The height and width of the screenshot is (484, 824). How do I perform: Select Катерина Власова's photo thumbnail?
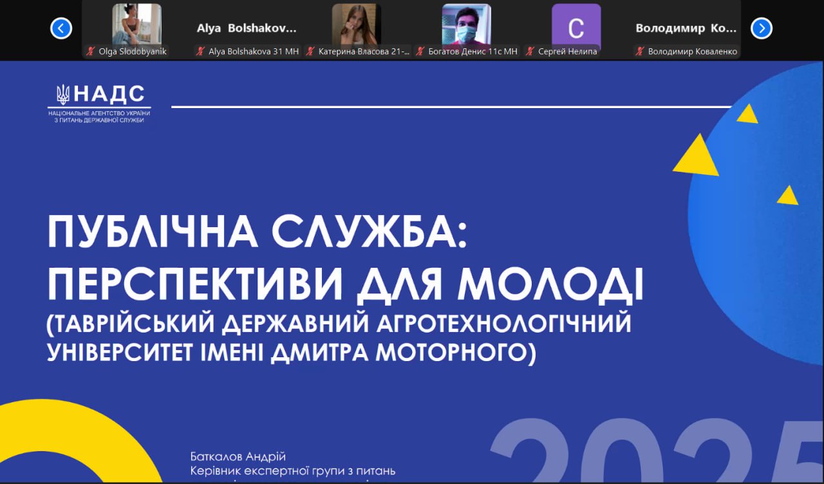click(x=356, y=24)
